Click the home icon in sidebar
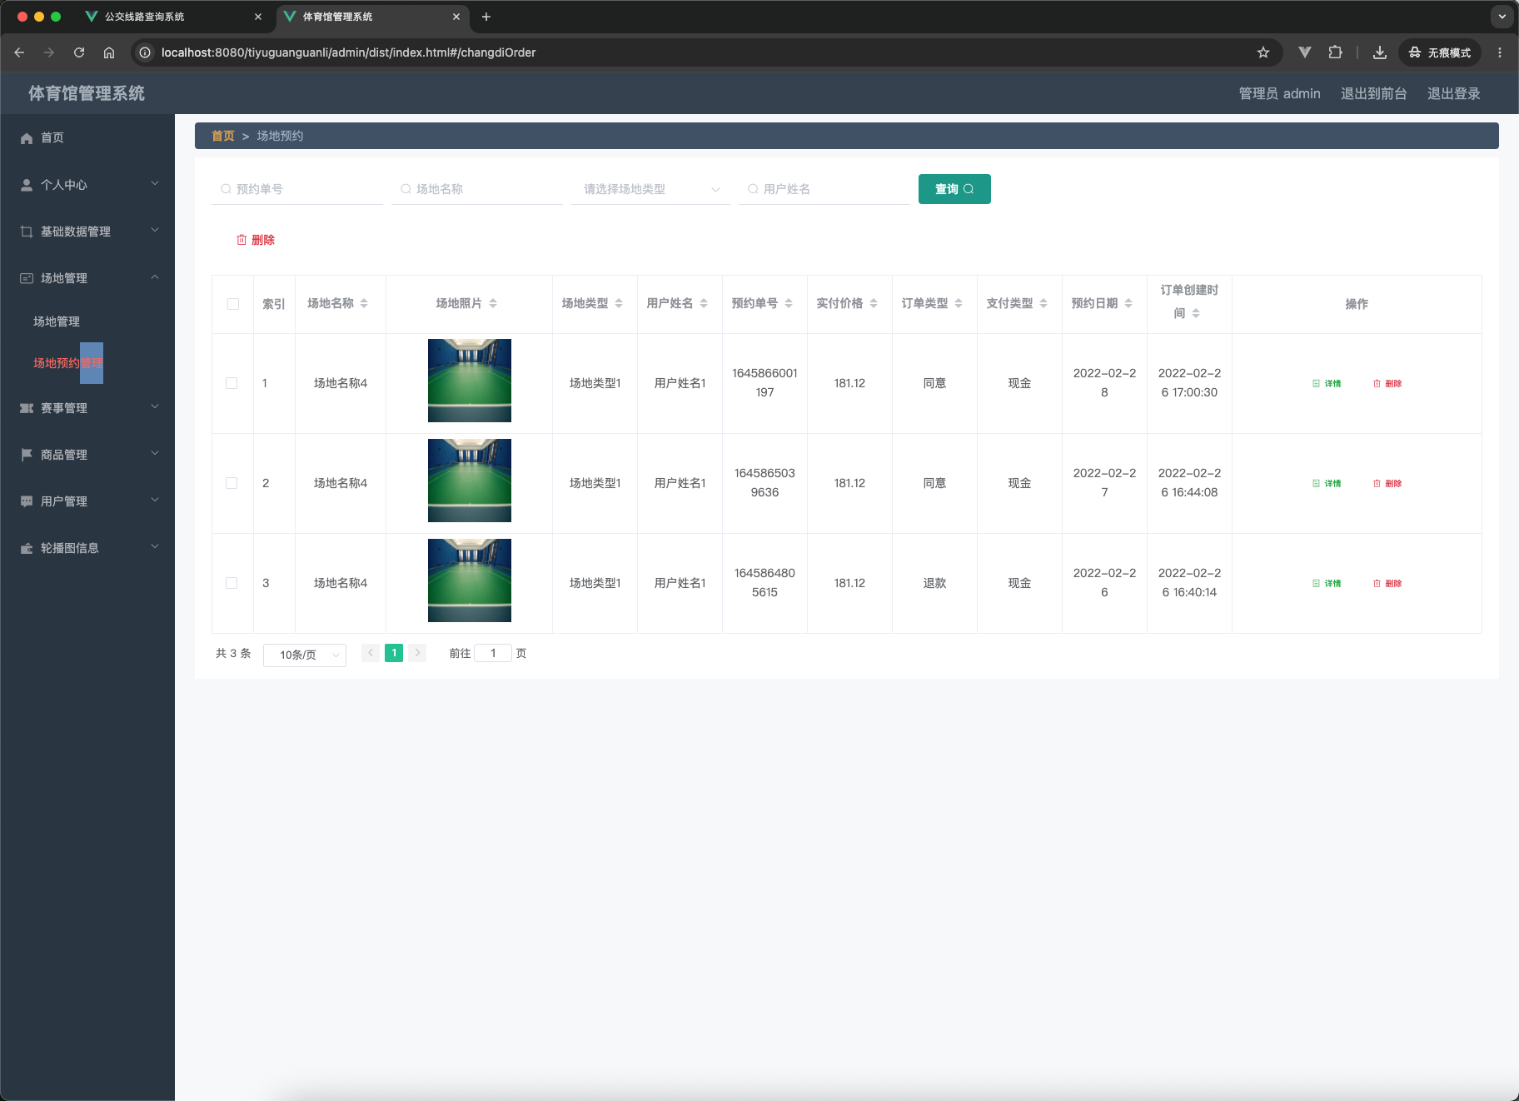This screenshot has width=1519, height=1101. 27,138
